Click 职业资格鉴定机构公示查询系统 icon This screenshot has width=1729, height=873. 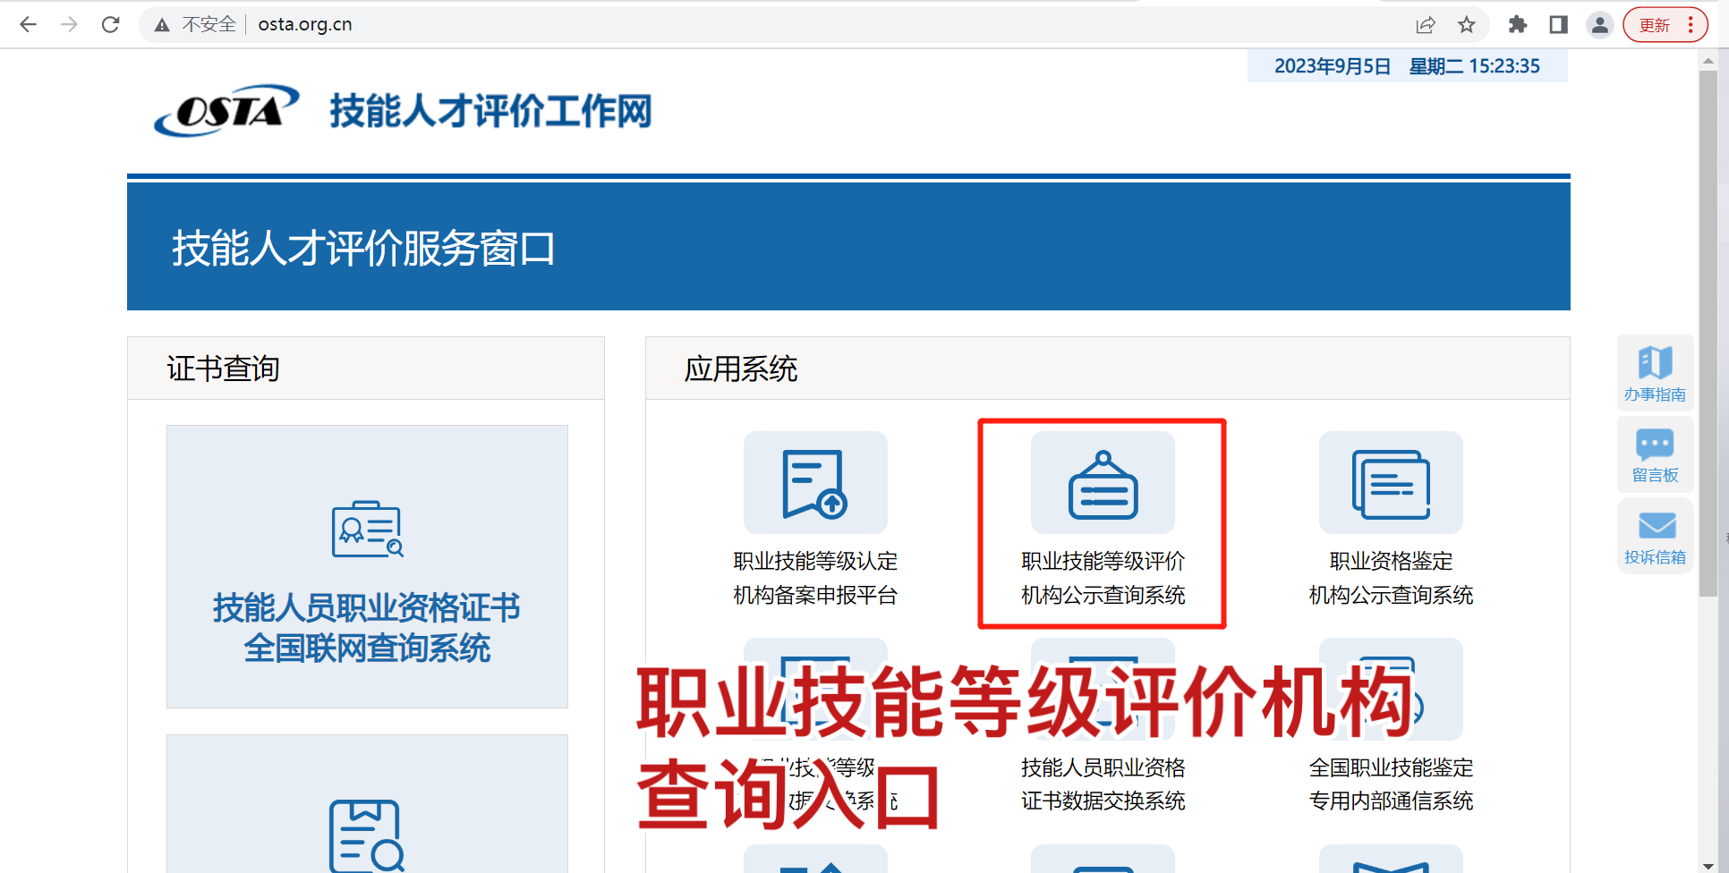tap(1391, 483)
